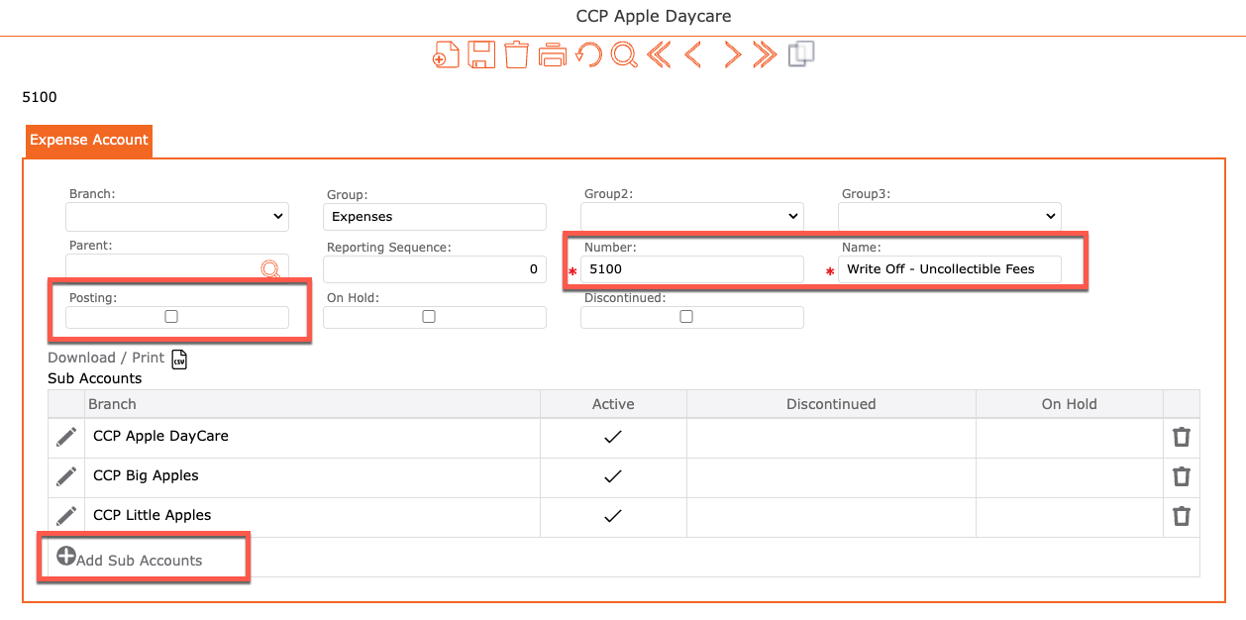1246x620 pixels.
Task: Jump to the first record with double left arrows
Action: [659, 54]
